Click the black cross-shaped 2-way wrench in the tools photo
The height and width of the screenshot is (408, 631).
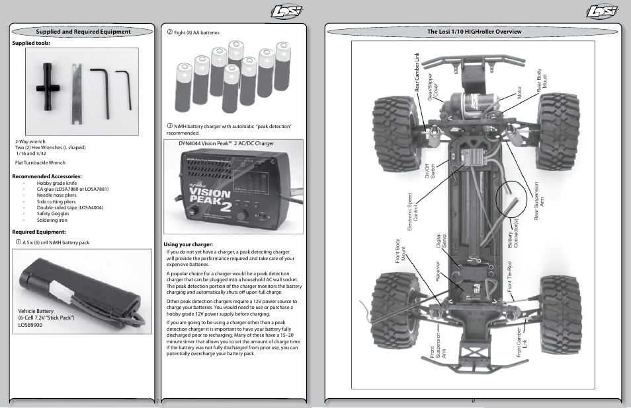(48, 88)
